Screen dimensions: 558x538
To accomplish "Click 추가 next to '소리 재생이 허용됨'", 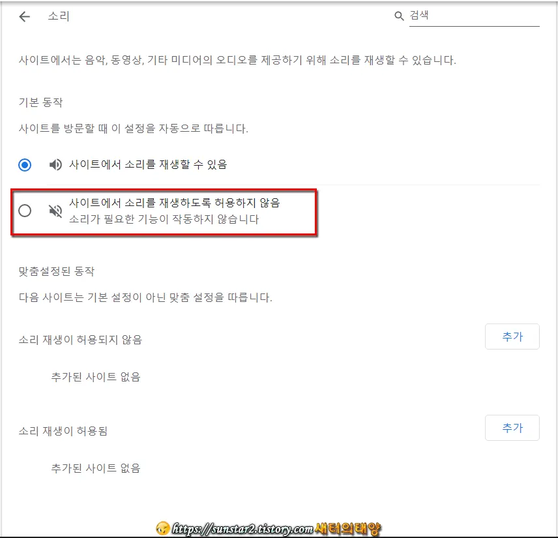I will coord(512,428).
